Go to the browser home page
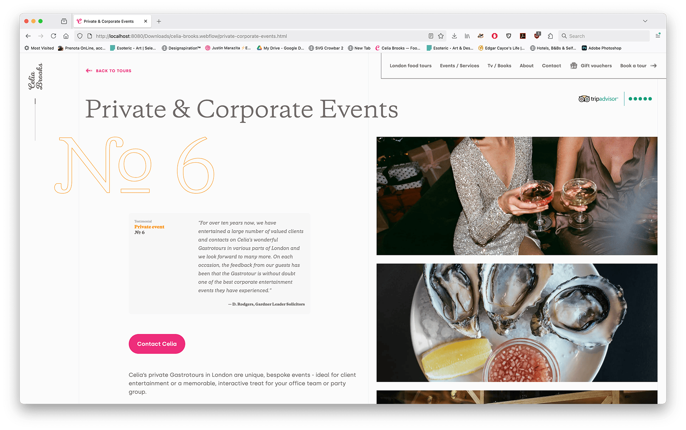The width and height of the screenshot is (686, 430). tap(66, 36)
